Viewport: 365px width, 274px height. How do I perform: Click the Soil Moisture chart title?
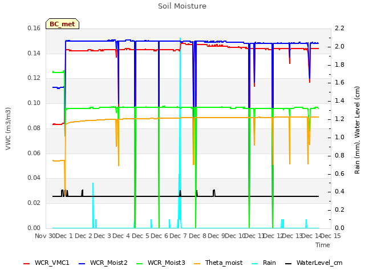[x=182, y=6]
